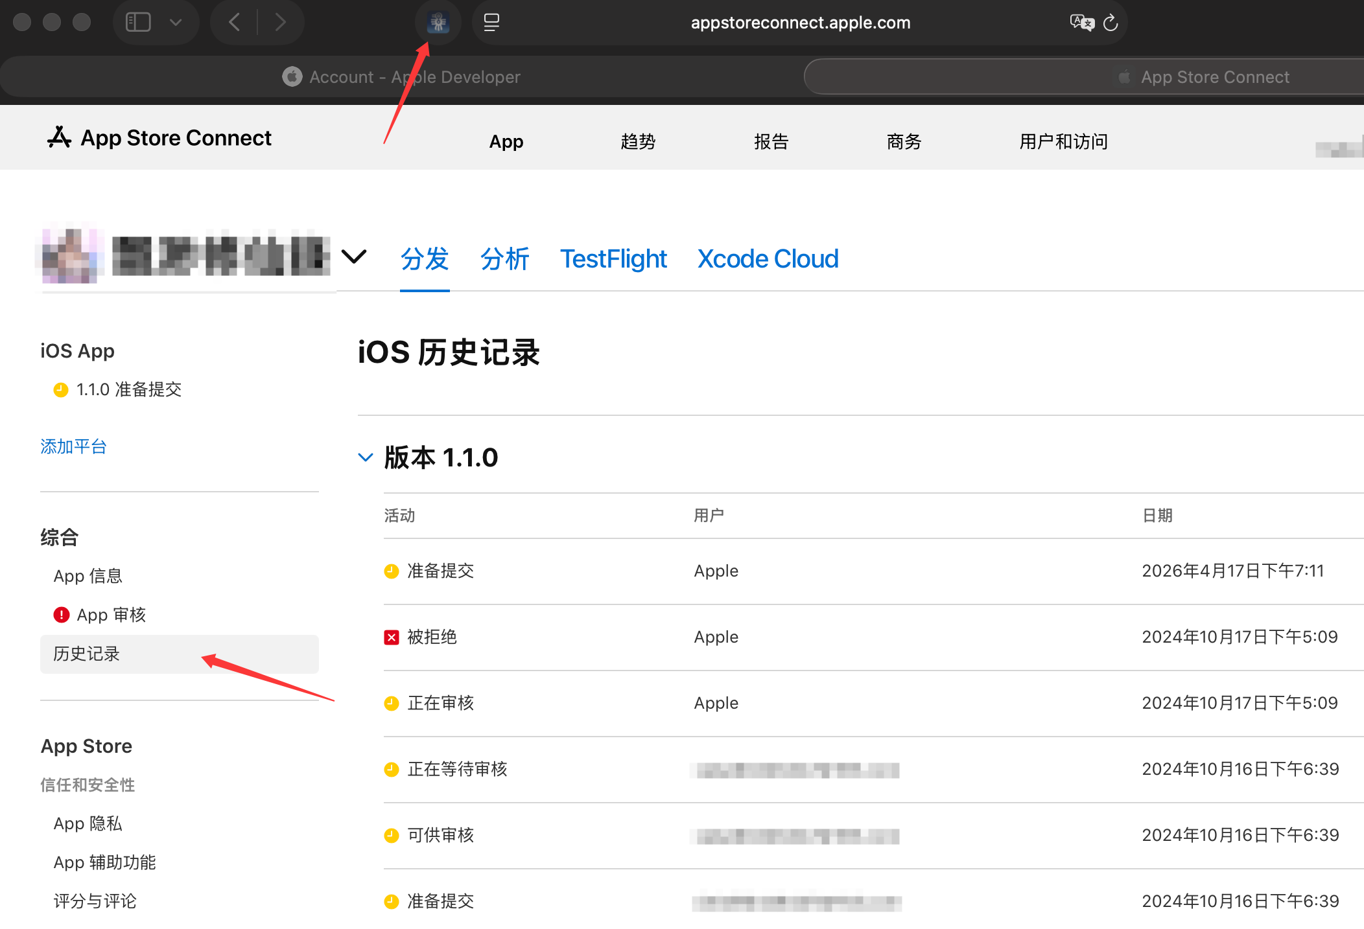Click the 可供审核 activity text

(441, 835)
